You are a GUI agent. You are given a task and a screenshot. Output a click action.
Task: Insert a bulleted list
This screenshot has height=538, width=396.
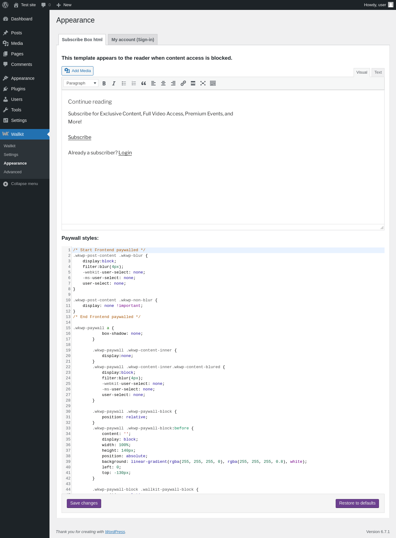(x=124, y=83)
